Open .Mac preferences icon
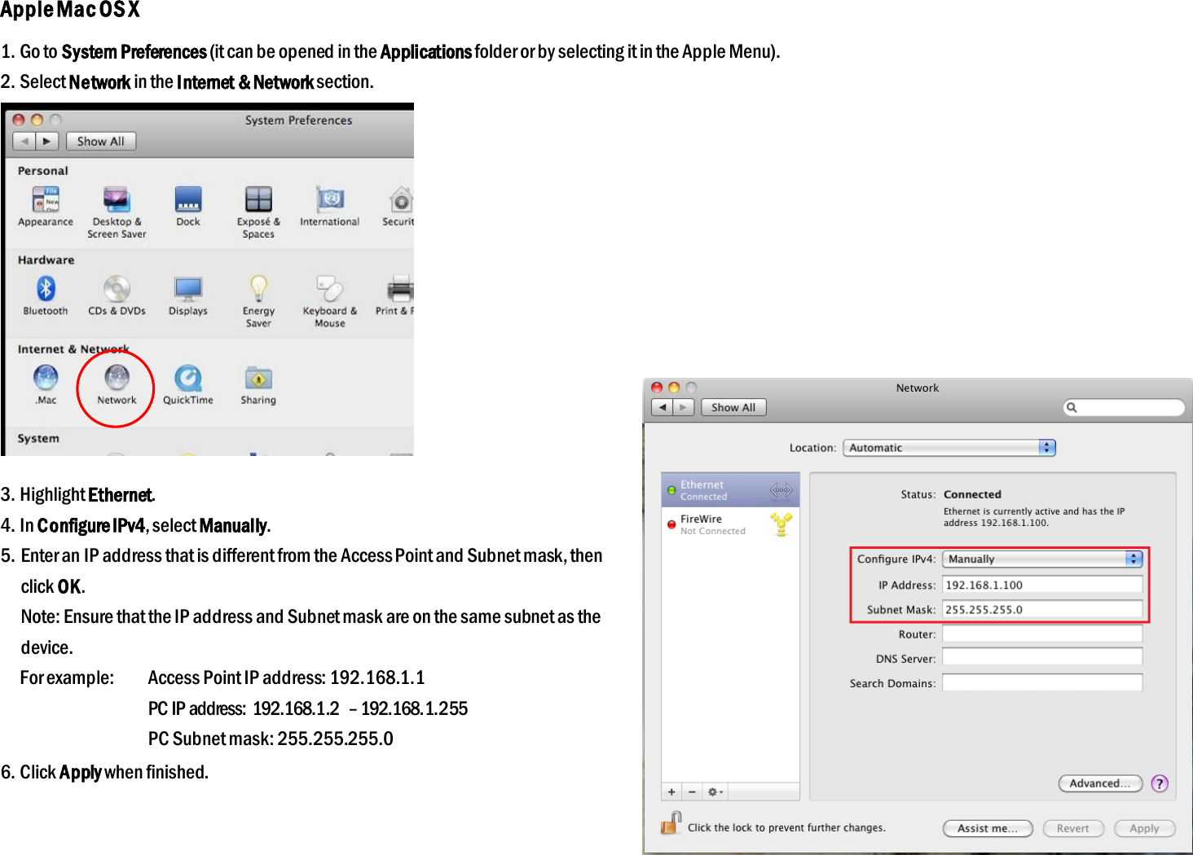Screen dimensions: 1193x855 pyautogui.click(x=46, y=378)
